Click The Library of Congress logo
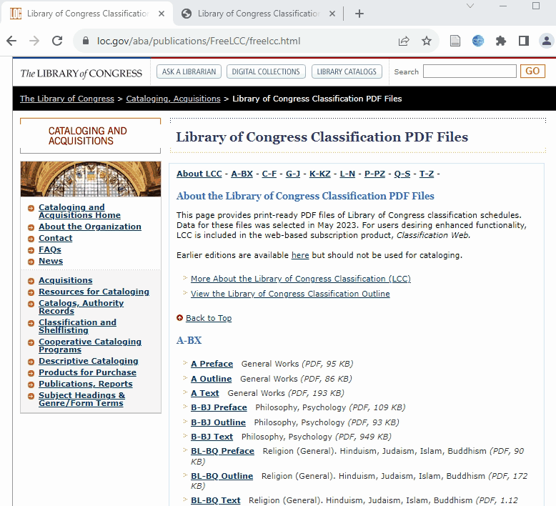The width and height of the screenshot is (556, 506). tap(81, 74)
